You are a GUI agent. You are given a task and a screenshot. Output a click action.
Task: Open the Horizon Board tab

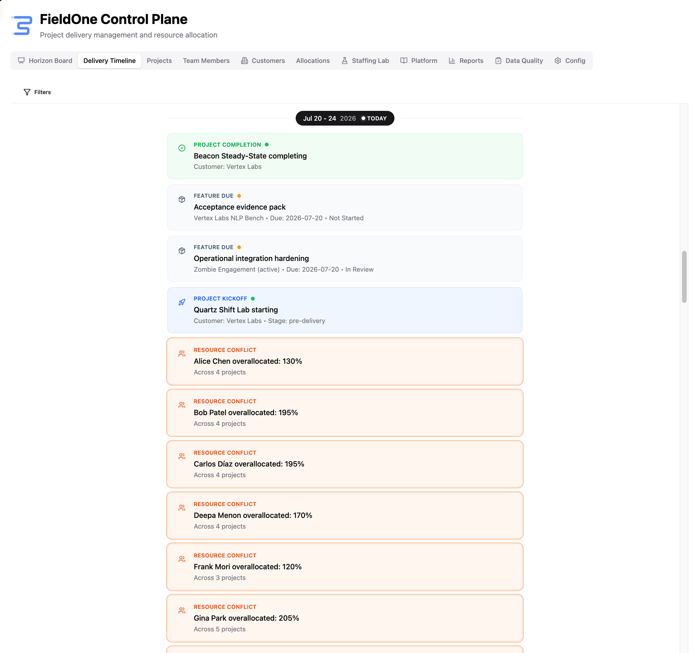[x=45, y=61]
